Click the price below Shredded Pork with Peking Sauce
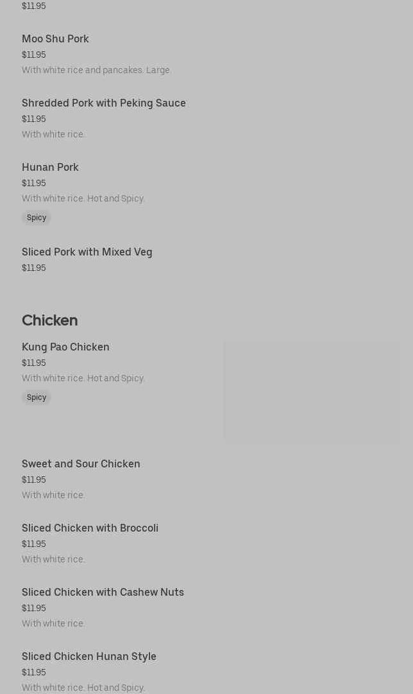413x694 pixels. pyautogui.click(x=33, y=119)
